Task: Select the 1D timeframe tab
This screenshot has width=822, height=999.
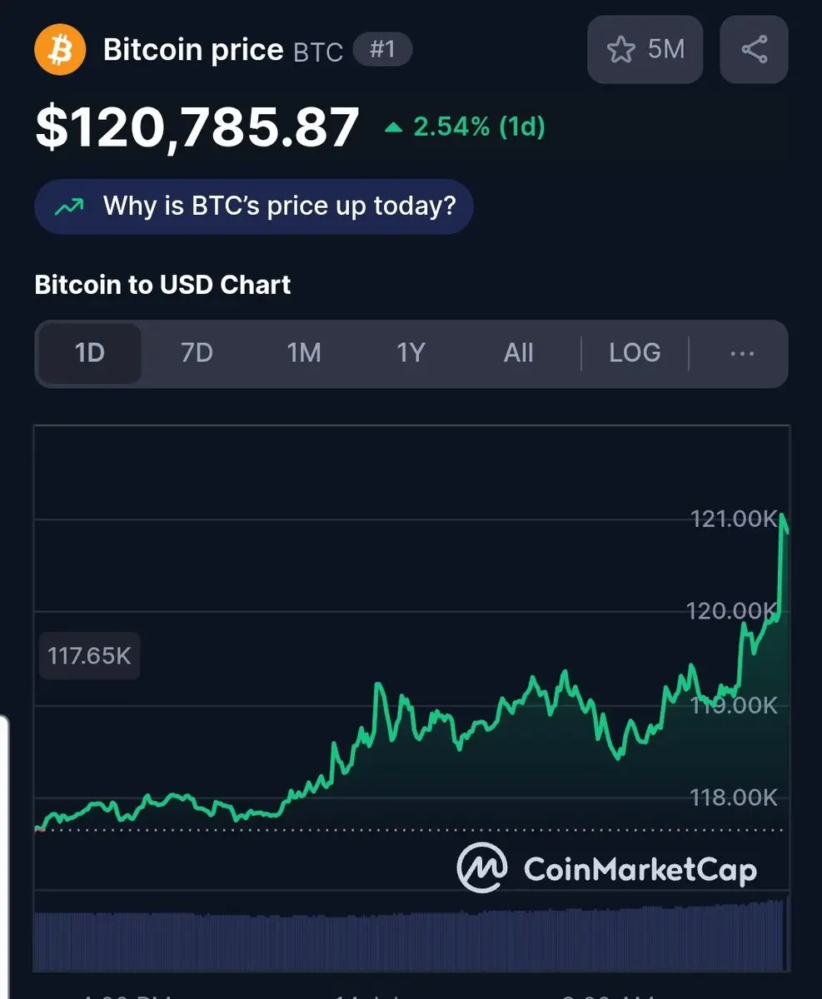Action: [90, 353]
